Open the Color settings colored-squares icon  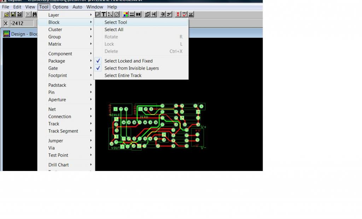point(125,14)
